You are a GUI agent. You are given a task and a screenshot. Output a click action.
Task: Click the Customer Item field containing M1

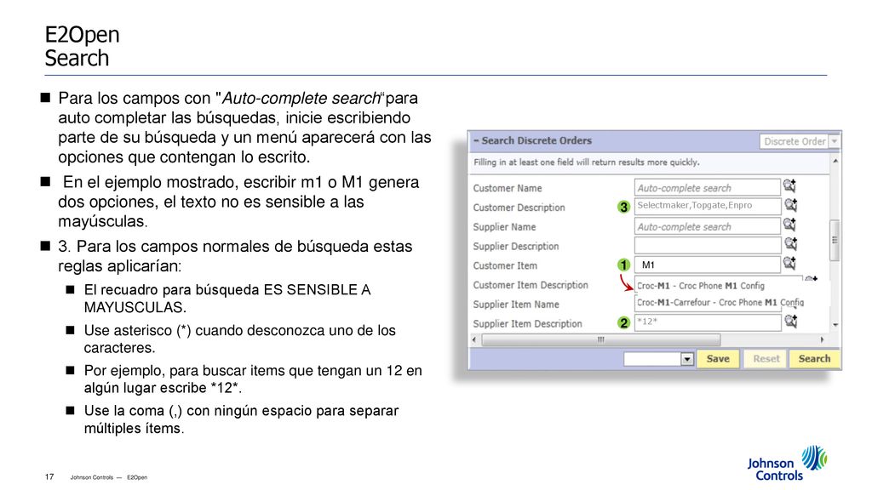tap(708, 265)
